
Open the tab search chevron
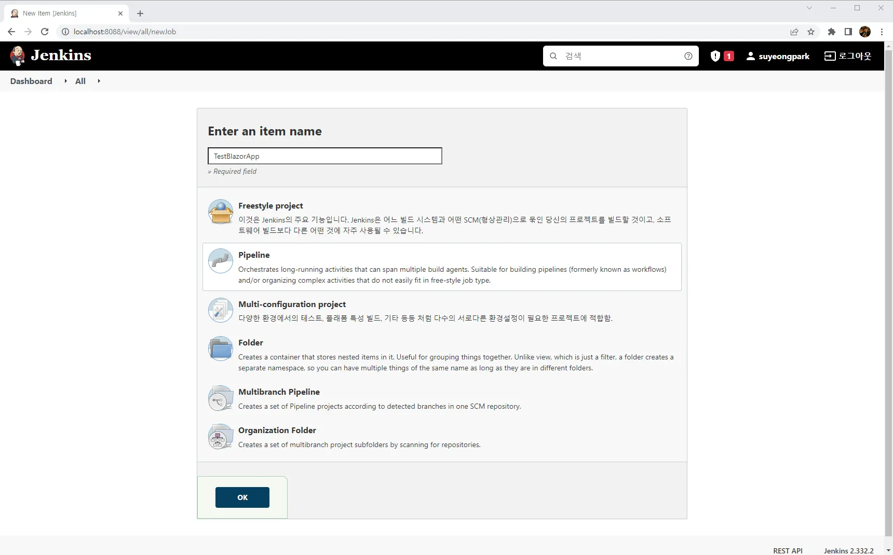[809, 8]
